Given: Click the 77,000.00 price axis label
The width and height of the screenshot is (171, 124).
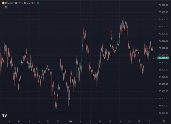Looking at the screenshot, I should (x=163, y=5).
